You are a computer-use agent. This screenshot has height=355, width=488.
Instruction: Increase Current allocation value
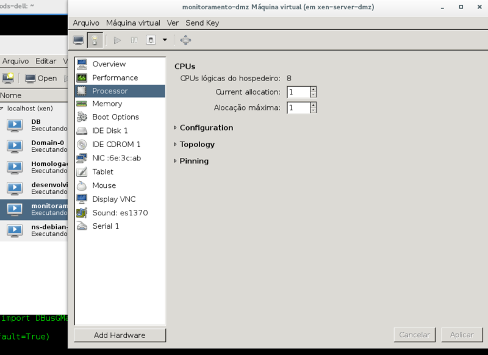[x=314, y=89]
